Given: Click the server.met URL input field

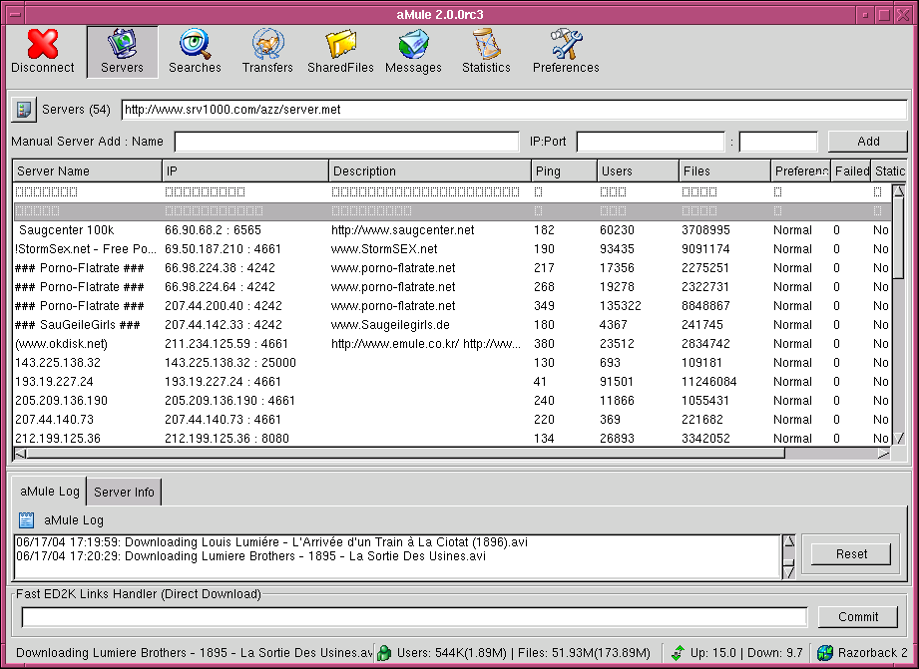Looking at the screenshot, I should pos(513,109).
